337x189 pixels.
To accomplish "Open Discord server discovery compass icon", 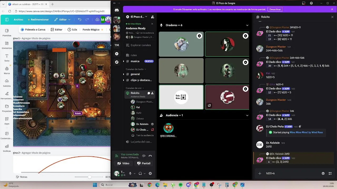I will (x=117, y=62).
